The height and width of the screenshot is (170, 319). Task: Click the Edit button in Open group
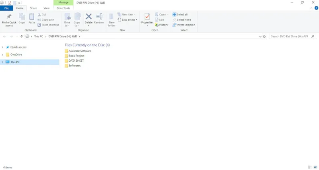[160, 20]
